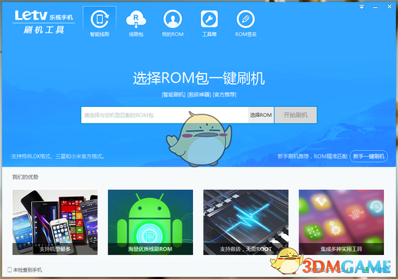Image resolution: width=398 pixels, height=279 pixels.
Task: Open the 海量优质线刷ROM Android thumbnail
Action: click(151, 223)
